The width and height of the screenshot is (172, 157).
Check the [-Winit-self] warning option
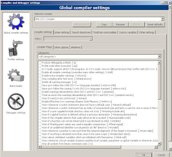point(40,137)
